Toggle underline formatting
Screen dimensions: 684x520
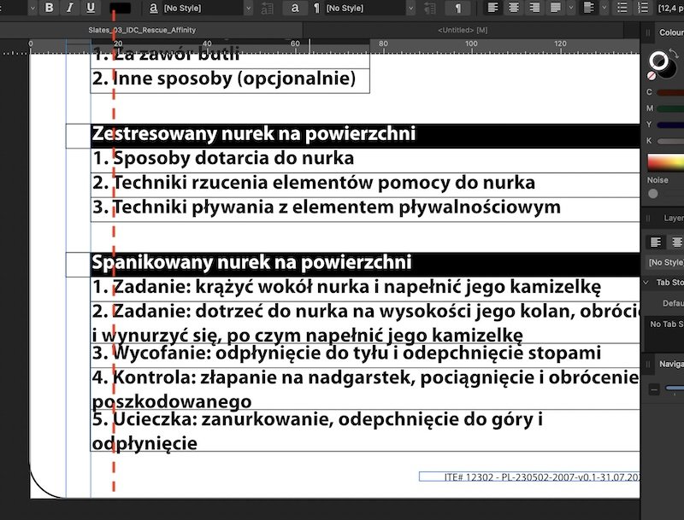pos(91,8)
